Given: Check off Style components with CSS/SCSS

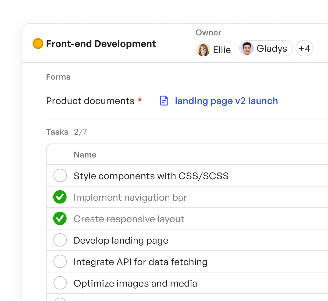Looking at the screenshot, I should point(60,175).
